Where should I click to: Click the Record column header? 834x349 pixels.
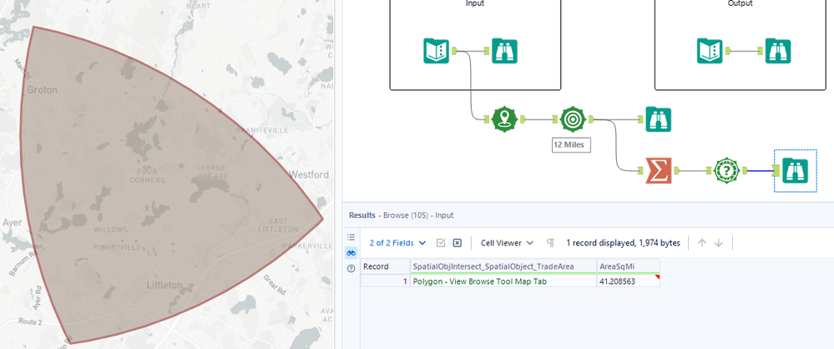point(385,266)
